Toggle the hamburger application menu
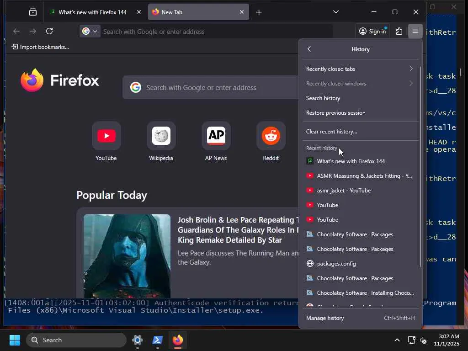The image size is (468, 351). point(415,31)
